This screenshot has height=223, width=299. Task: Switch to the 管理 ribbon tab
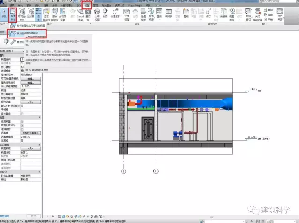pyautogui.click(x=96, y=5)
